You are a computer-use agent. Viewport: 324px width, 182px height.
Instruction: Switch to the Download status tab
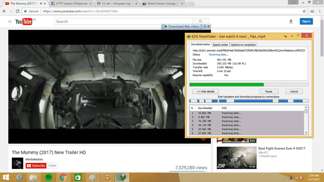(200, 44)
